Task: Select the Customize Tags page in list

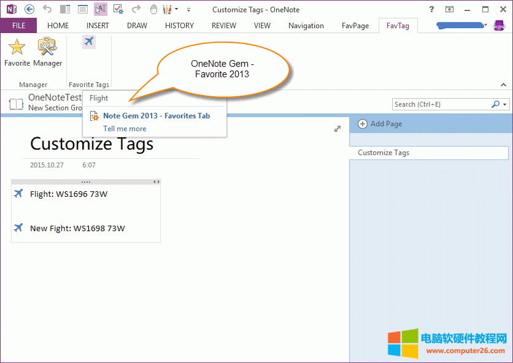Action: [x=428, y=153]
